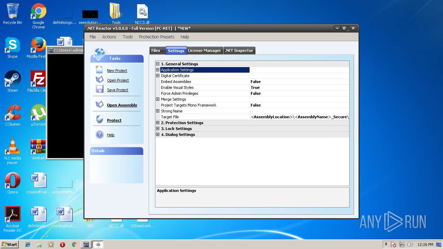Select the Acrobat Reader DC desktop icon
This screenshot has width=443, height=249.
12,219
